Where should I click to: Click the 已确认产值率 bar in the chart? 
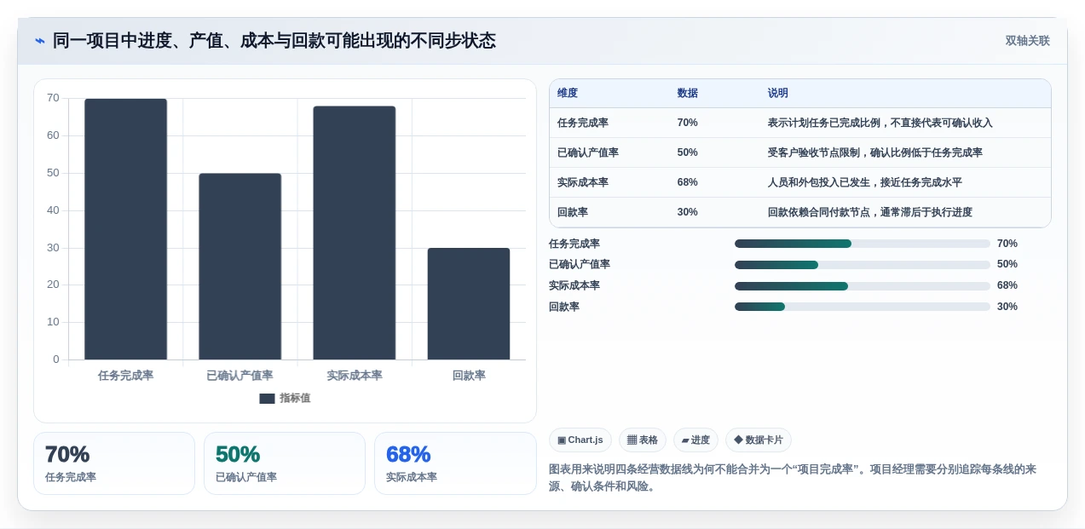240,267
